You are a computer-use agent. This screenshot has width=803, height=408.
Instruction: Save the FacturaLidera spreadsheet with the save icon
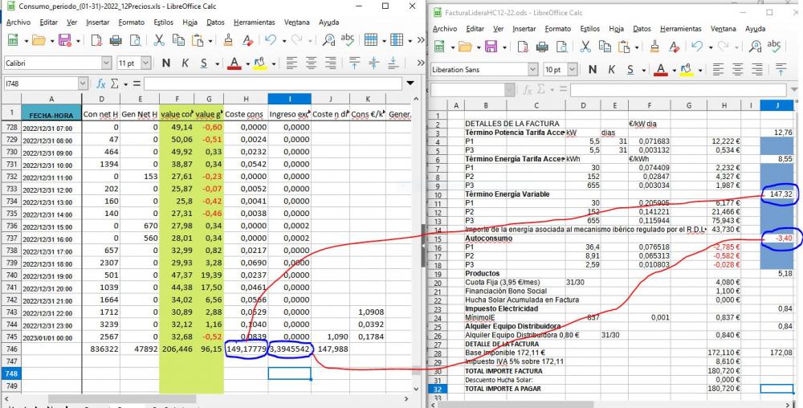491,47
